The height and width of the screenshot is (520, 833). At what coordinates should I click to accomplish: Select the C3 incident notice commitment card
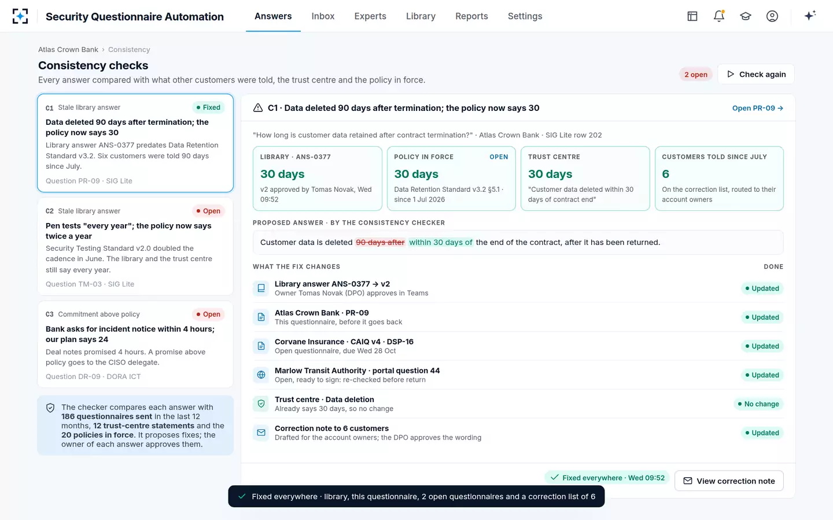(135, 344)
